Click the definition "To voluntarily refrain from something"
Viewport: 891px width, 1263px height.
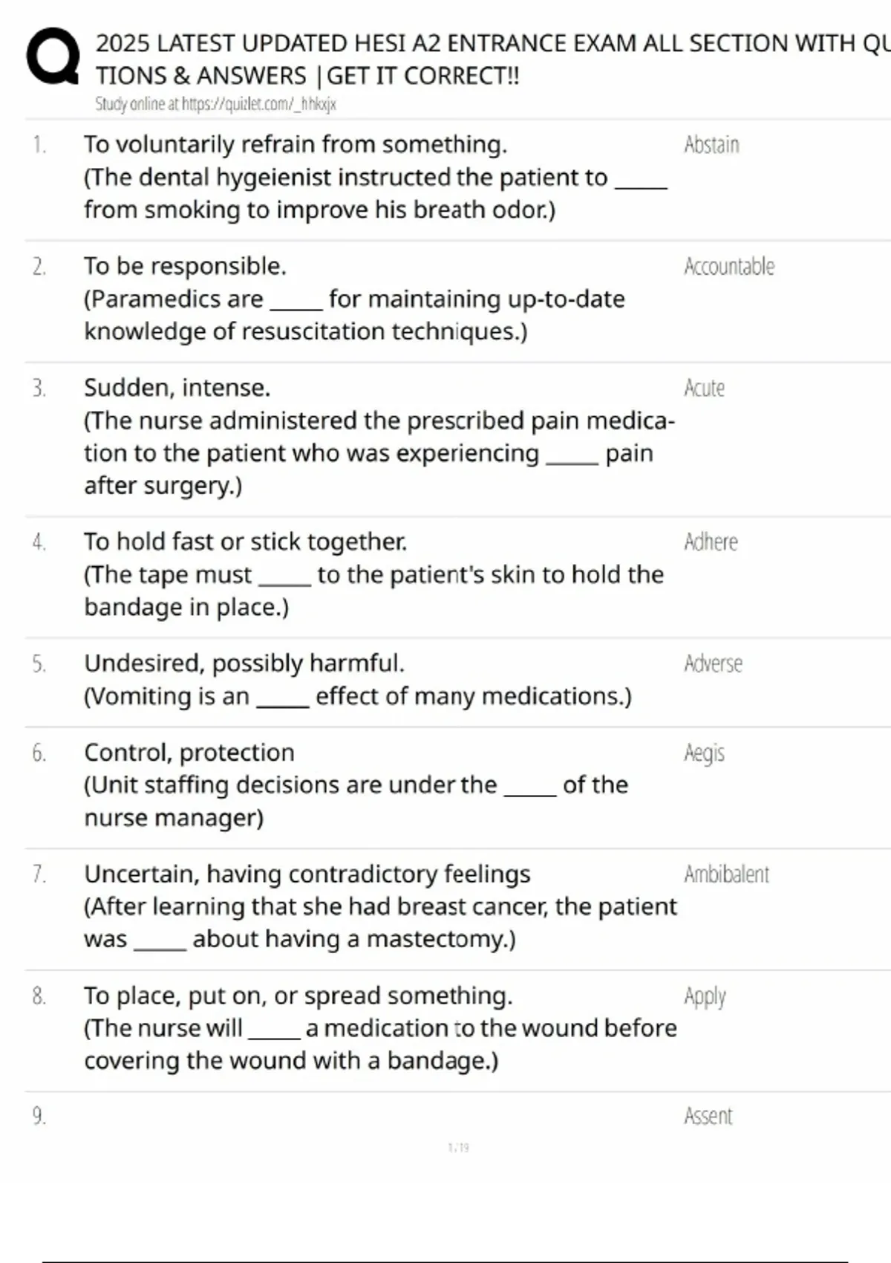pos(296,144)
